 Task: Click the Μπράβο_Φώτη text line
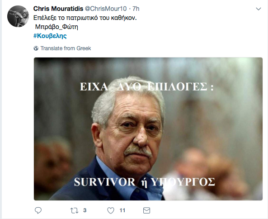[x=56, y=27]
